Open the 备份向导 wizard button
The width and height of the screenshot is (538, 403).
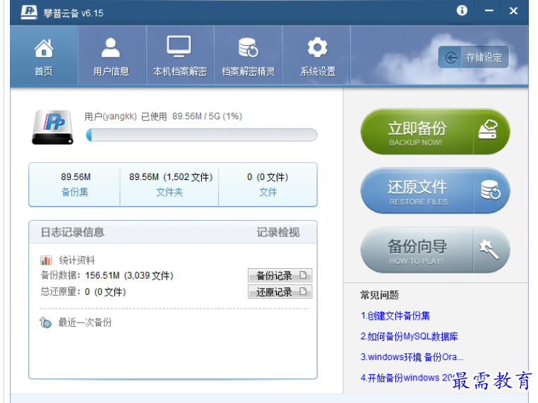(x=435, y=250)
